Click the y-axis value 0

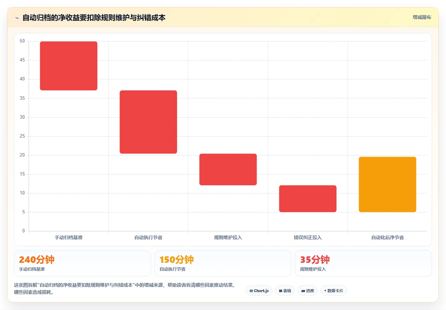24,231
